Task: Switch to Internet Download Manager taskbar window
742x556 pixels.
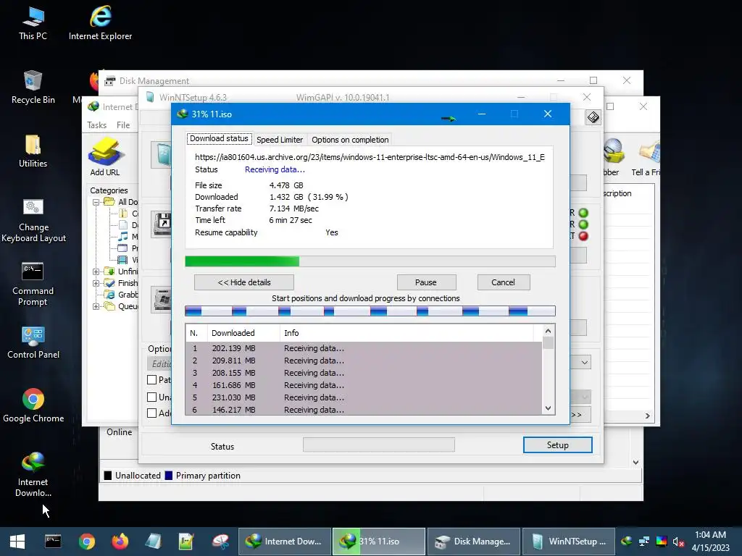Action: coord(284,542)
